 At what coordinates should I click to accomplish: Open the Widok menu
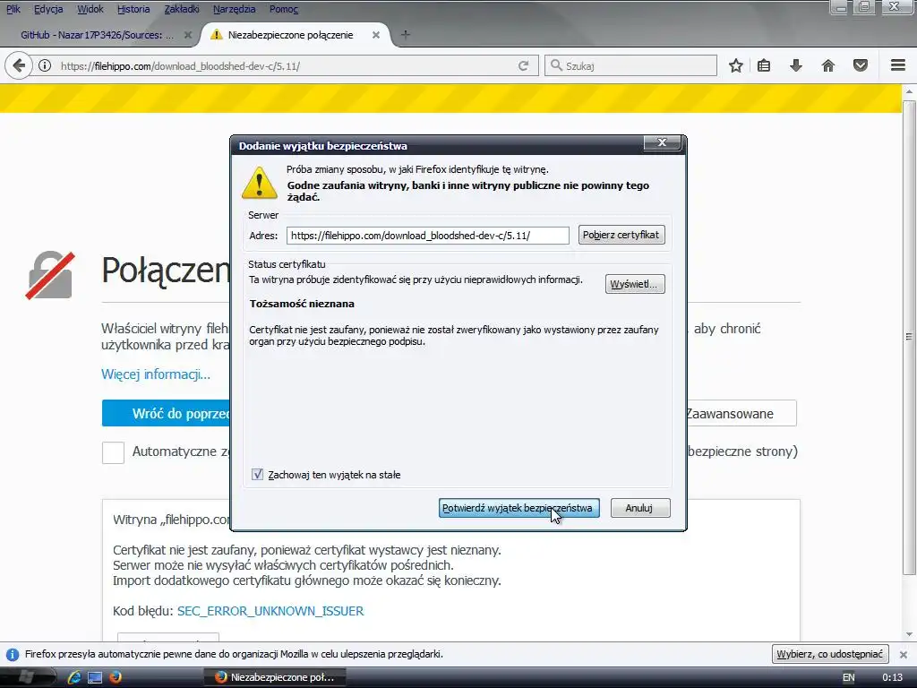90,9
